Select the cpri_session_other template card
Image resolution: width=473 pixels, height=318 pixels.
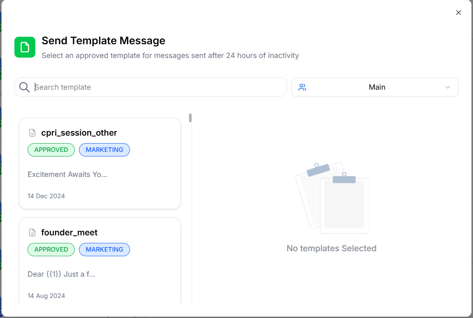[x=99, y=163]
